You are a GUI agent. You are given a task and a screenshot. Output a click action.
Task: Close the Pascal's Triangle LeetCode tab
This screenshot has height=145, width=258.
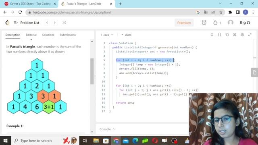coord(111,4)
